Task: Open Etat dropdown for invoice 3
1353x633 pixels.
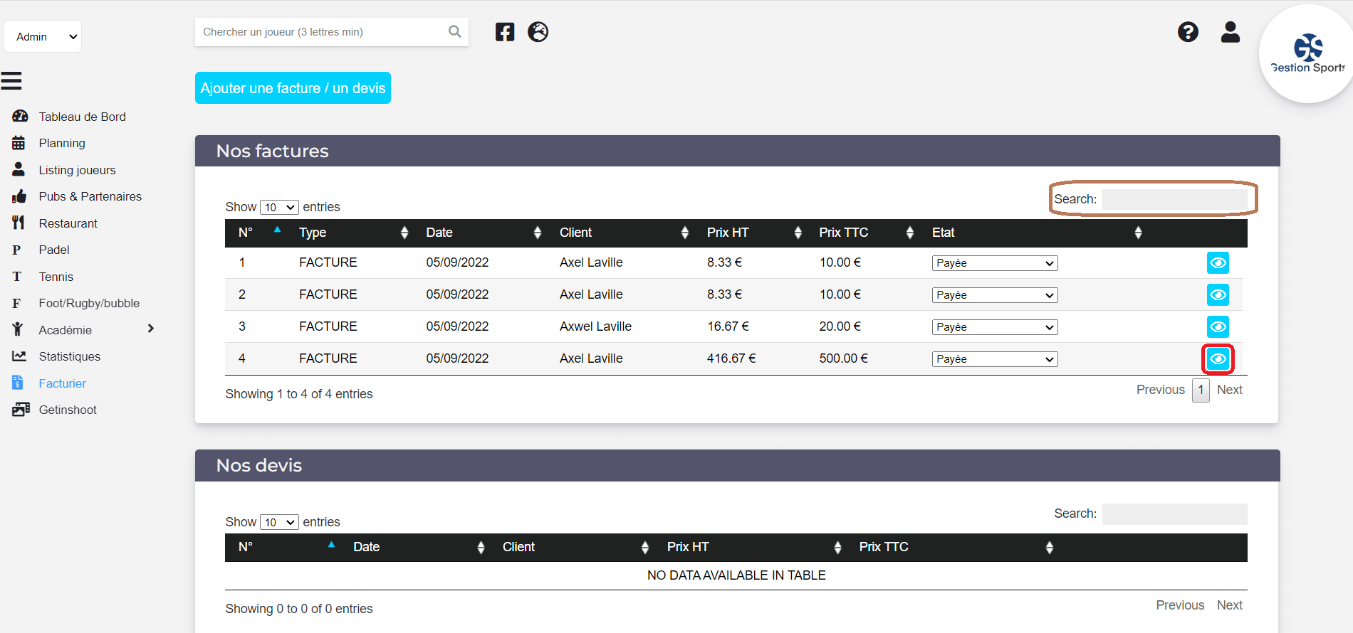Action: pos(995,327)
